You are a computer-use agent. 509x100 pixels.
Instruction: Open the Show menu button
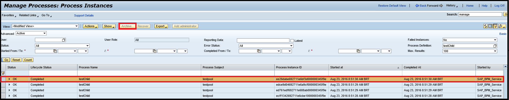click(x=109, y=26)
